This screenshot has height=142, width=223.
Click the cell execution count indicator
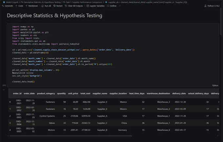click(x=4, y=85)
